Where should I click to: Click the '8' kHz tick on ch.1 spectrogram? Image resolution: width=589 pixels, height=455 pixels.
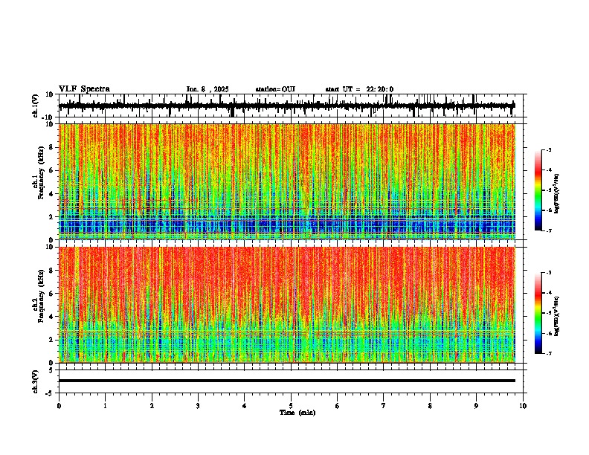pyautogui.click(x=51, y=147)
